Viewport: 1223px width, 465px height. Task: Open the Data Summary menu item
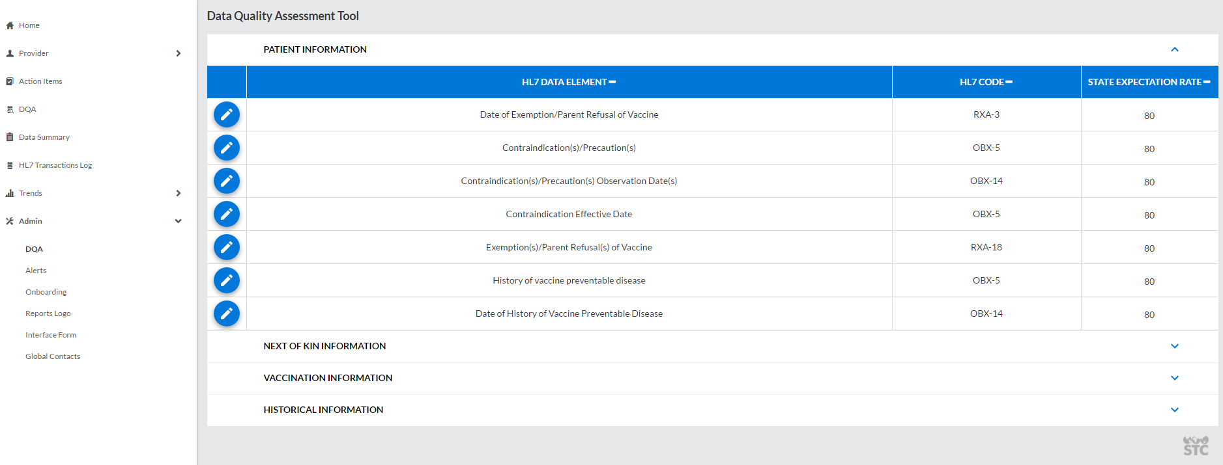(44, 137)
